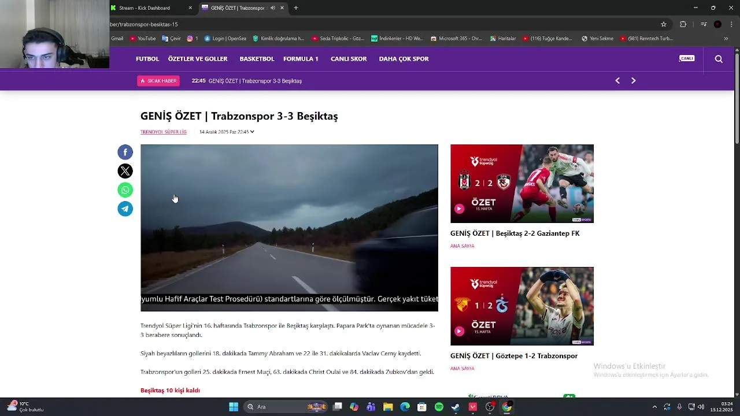Open weather widget showing 10°C

click(x=25, y=407)
